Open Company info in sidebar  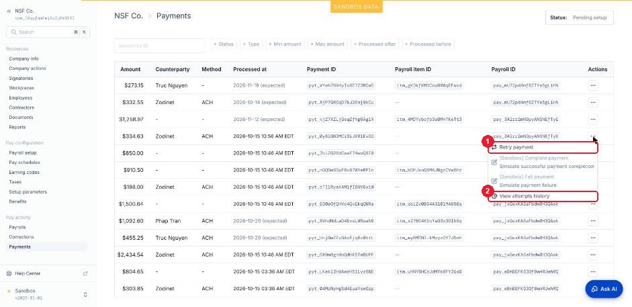(x=24, y=59)
